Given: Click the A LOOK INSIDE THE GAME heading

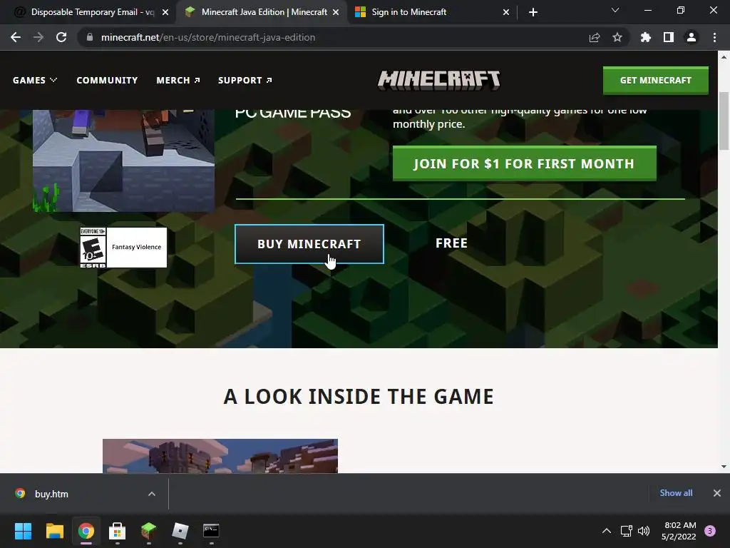Looking at the screenshot, I should coord(359,397).
